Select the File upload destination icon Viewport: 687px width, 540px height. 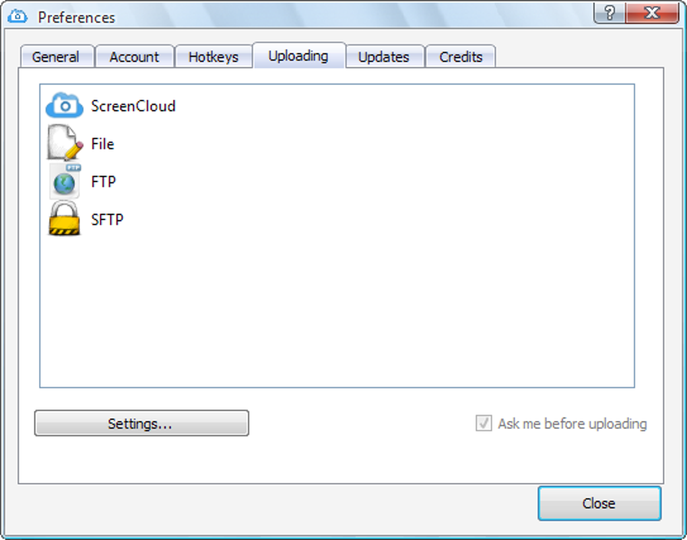[63, 143]
